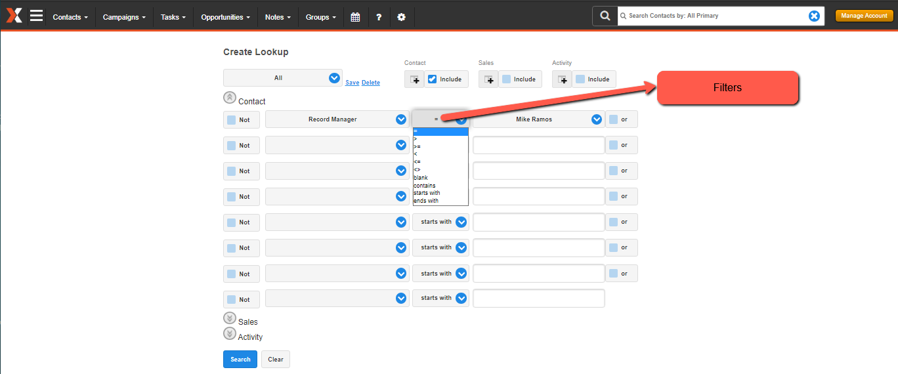Image resolution: width=898 pixels, height=374 pixels.
Task: Click the magnifier search icon in header
Action: point(605,16)
